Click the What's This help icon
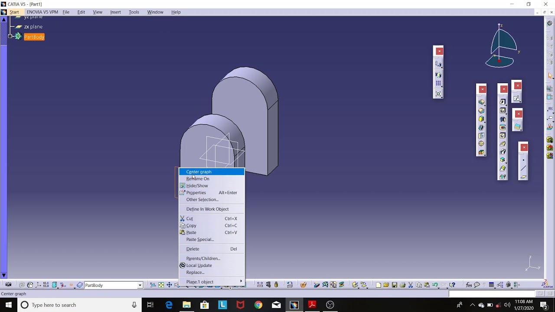The width and height of the screenshot is (555, 312). point(452,285)
